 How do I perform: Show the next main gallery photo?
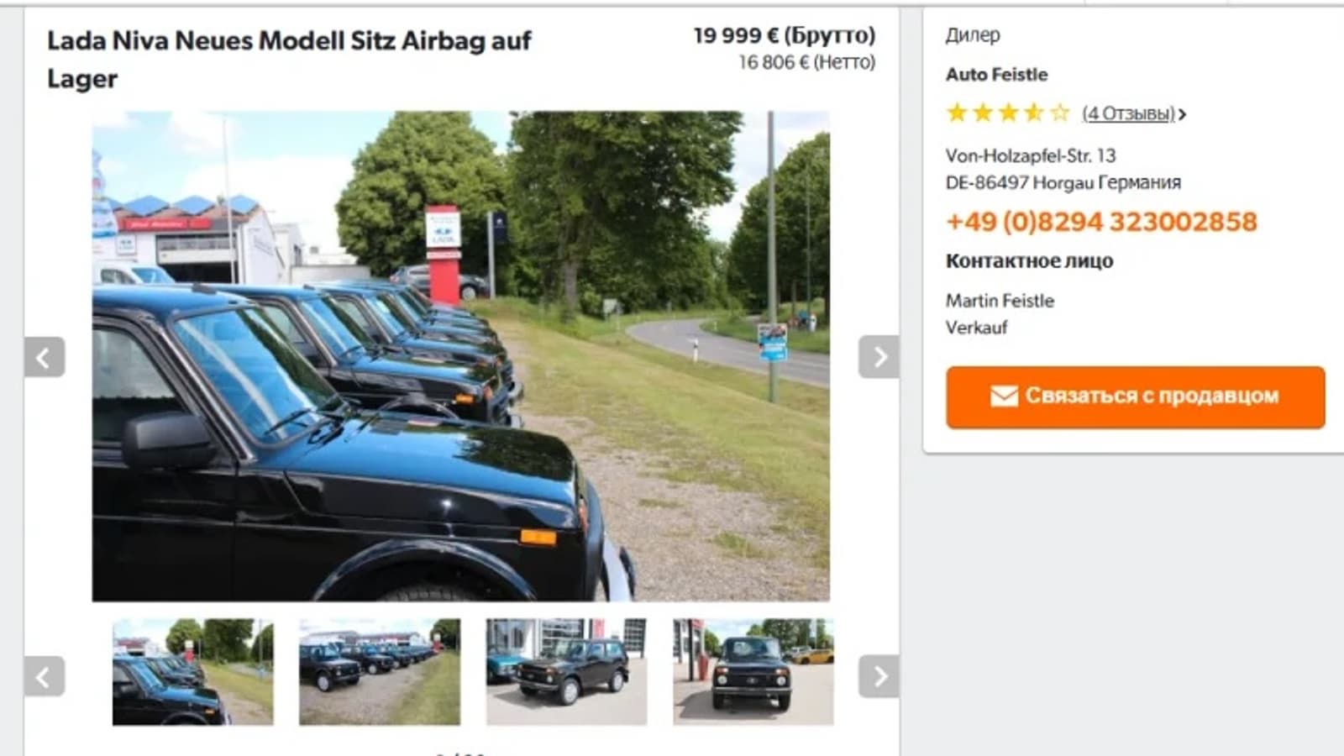[879, 358]
